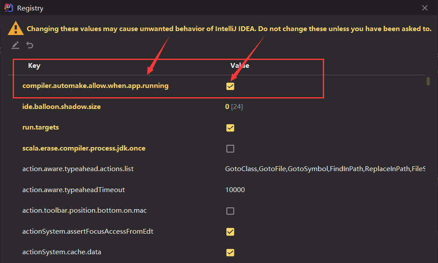438x263 pixels.
Task: Click the ide.balloon.shadow.size value 0
Action: [x=227, y=107]
